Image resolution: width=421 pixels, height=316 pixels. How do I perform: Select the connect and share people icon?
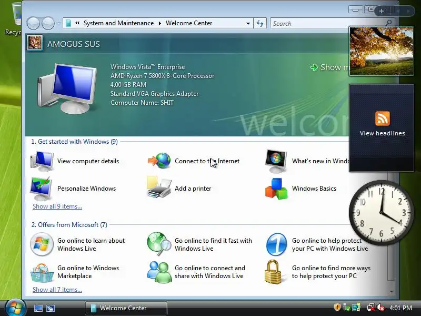[x=159, y=272]
